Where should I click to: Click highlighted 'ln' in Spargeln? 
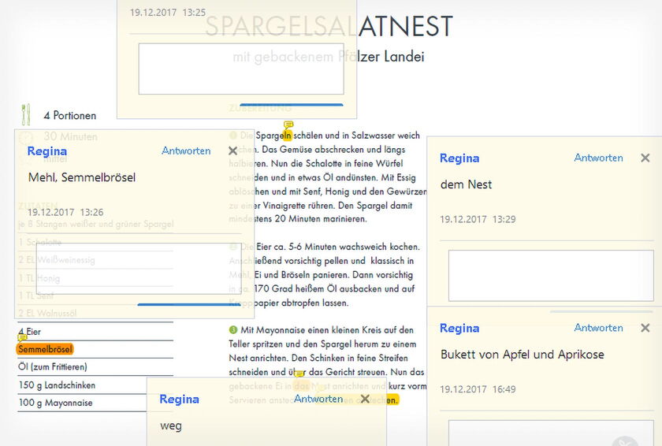tap(288, 136)
